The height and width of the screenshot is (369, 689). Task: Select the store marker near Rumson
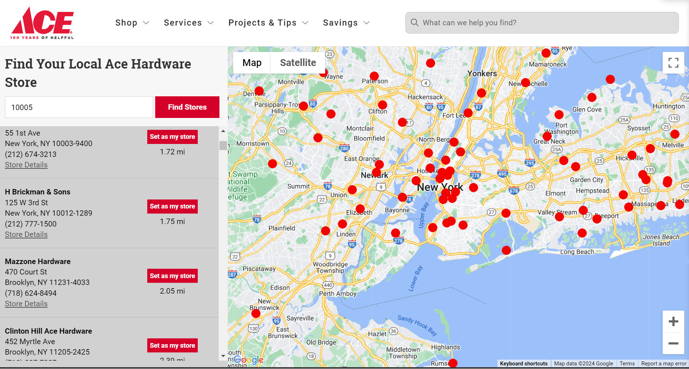(x=453, y=363)
